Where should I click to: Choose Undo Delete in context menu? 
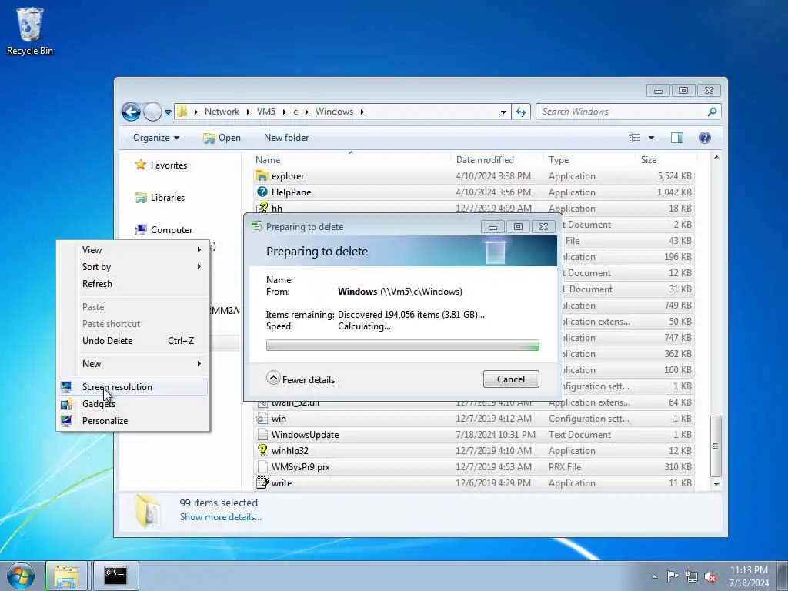[x=133, y=340]
